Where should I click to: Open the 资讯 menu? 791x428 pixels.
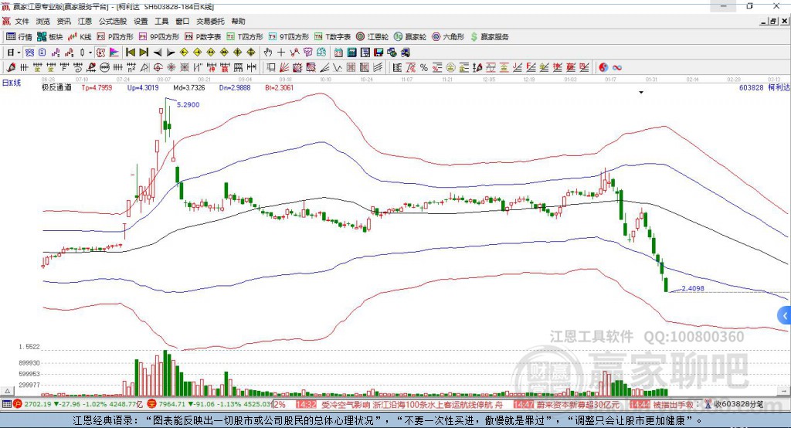[63, 21]
